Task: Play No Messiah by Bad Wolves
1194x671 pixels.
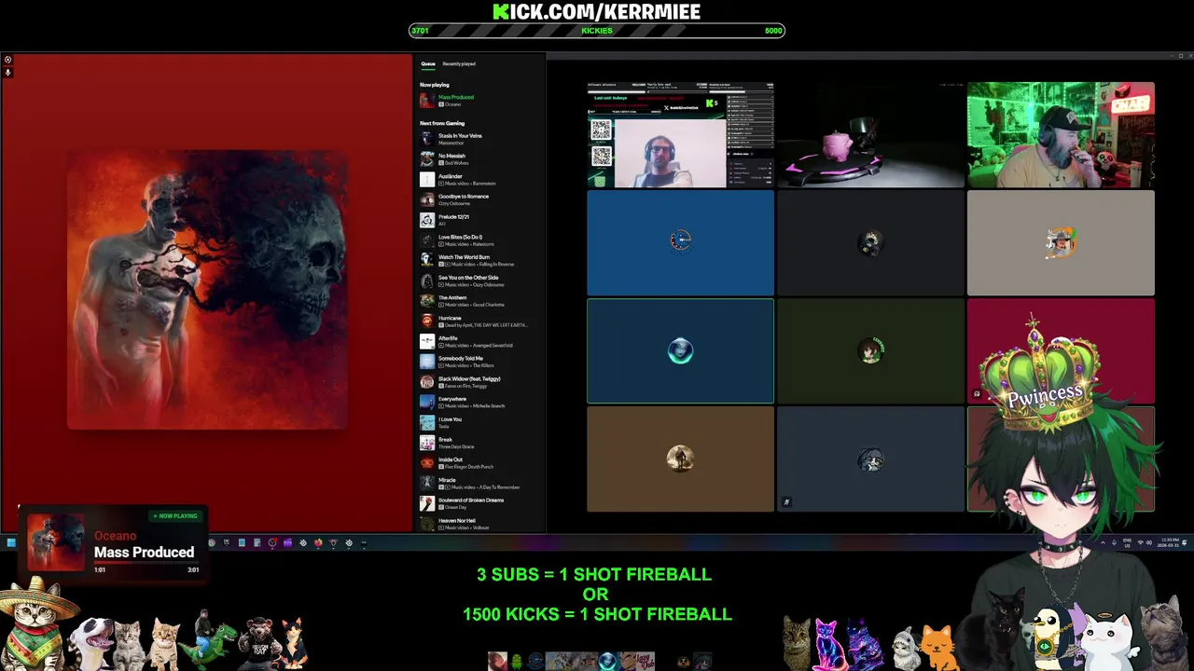Action: (x=480, y=159)
